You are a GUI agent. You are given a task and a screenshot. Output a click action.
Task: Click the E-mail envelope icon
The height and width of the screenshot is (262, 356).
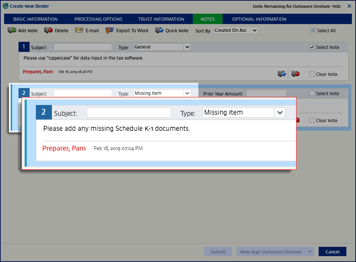(x=79, y=31)
